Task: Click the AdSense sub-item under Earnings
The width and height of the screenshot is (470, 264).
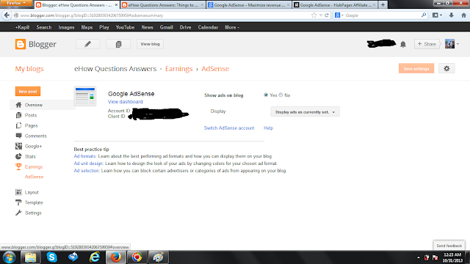Action: (x=34, y=177)
